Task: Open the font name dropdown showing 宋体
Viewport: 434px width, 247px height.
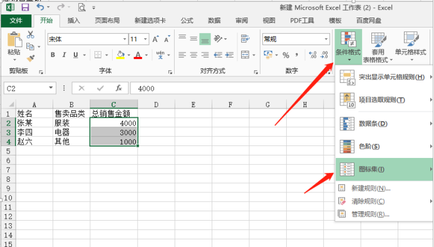Action: 125,39
